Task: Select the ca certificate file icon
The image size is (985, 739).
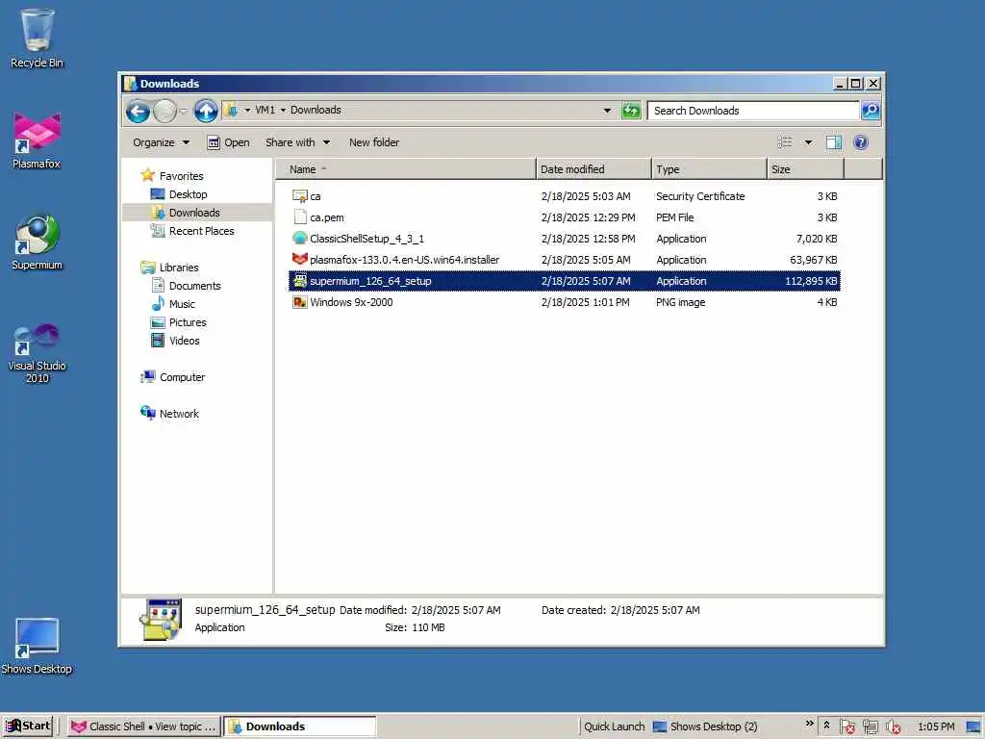Action: tap(300, 196)
